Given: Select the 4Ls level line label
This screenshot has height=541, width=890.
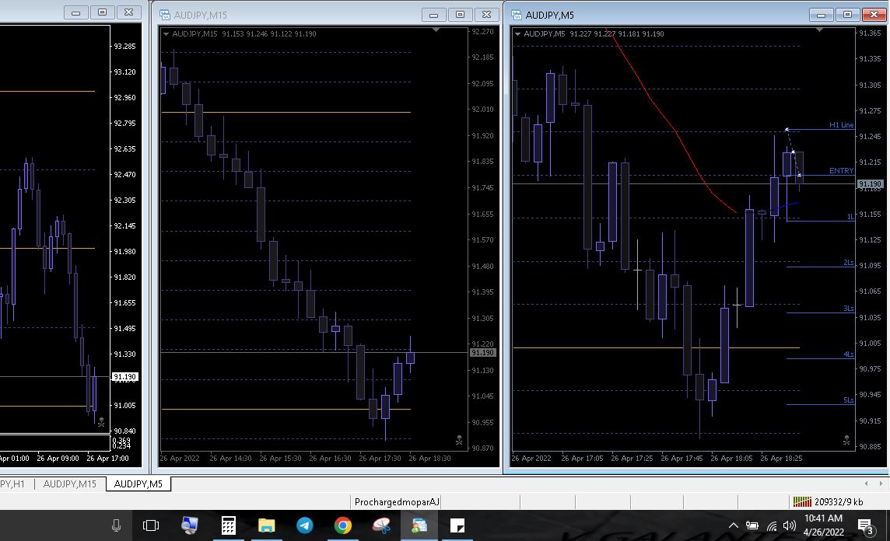Looking at the screenshot, I should click(x=849, y=354).
